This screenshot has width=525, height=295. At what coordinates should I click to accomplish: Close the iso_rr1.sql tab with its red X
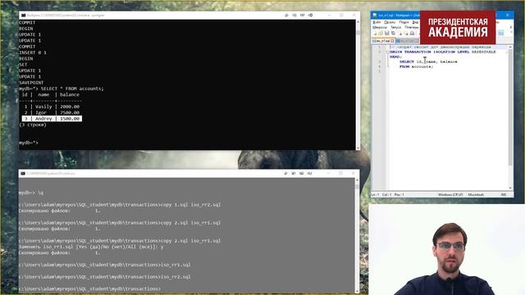(x=392, y=41)
